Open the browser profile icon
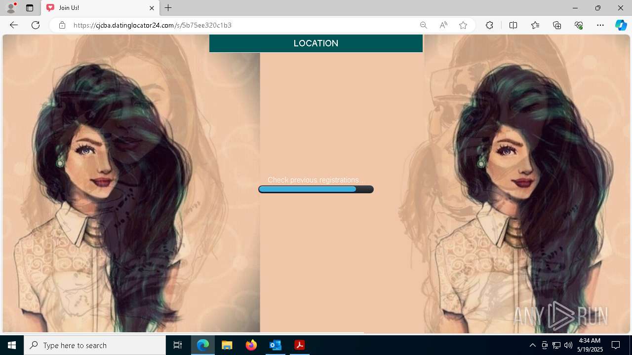This screenshot has height=355, width=632. [11, 8]
